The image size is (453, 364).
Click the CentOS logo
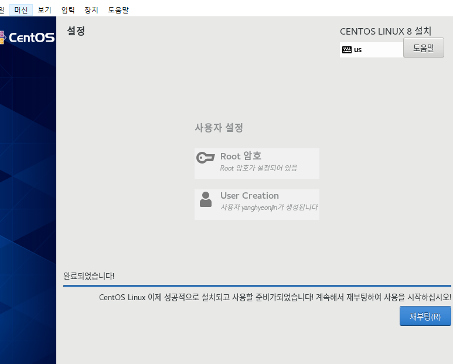[27, 38]
